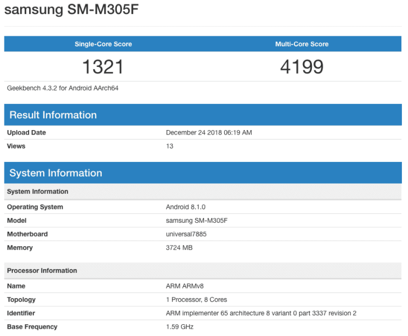Click the Model value samsung SM-M305F
This screenshot has width=408, height=336.
click(x=197, y=220)
